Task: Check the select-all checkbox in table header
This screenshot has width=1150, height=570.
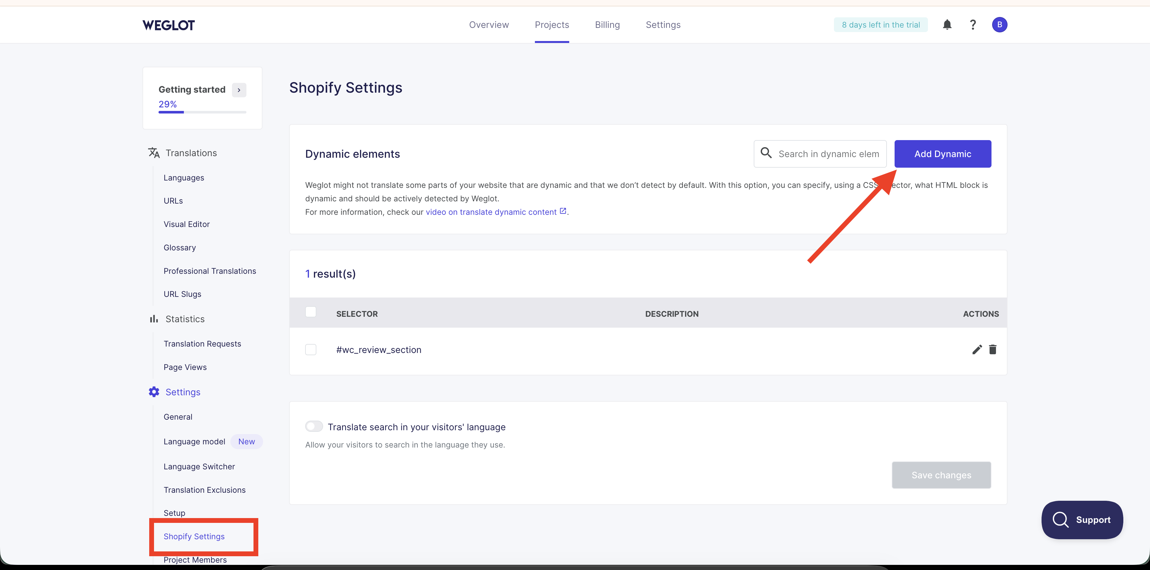Action: [311, 312]
